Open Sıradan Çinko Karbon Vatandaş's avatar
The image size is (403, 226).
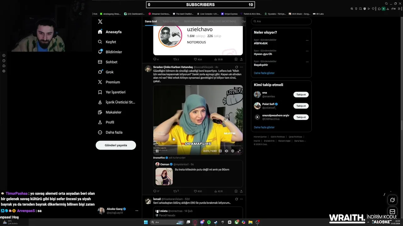tap(148, 69)
